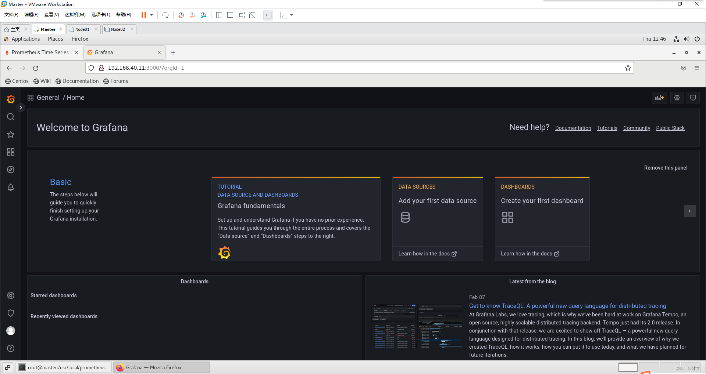This screenshot has width=706, height=374.
Task: Take a VM snapshot with the clock icon
Action: coord(181,15)
